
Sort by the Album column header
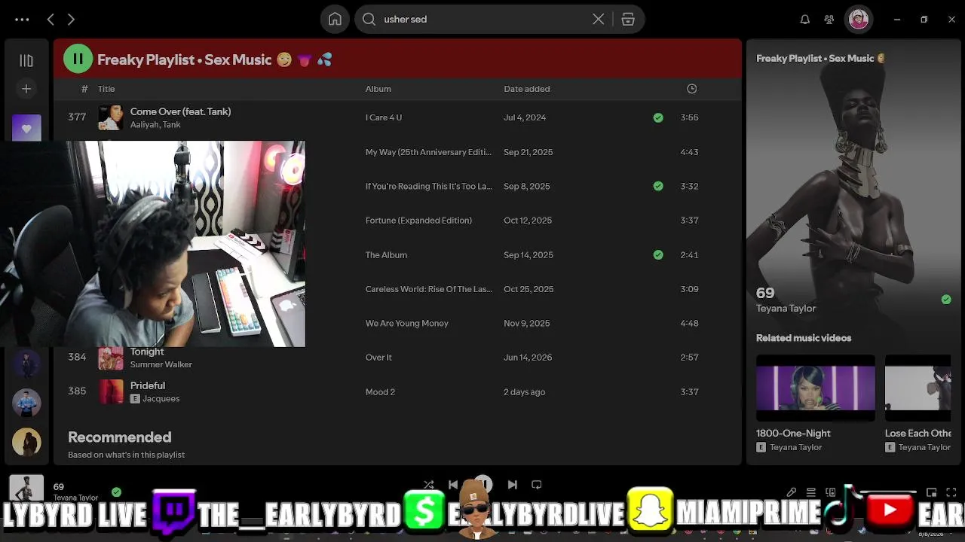point(378,89)
